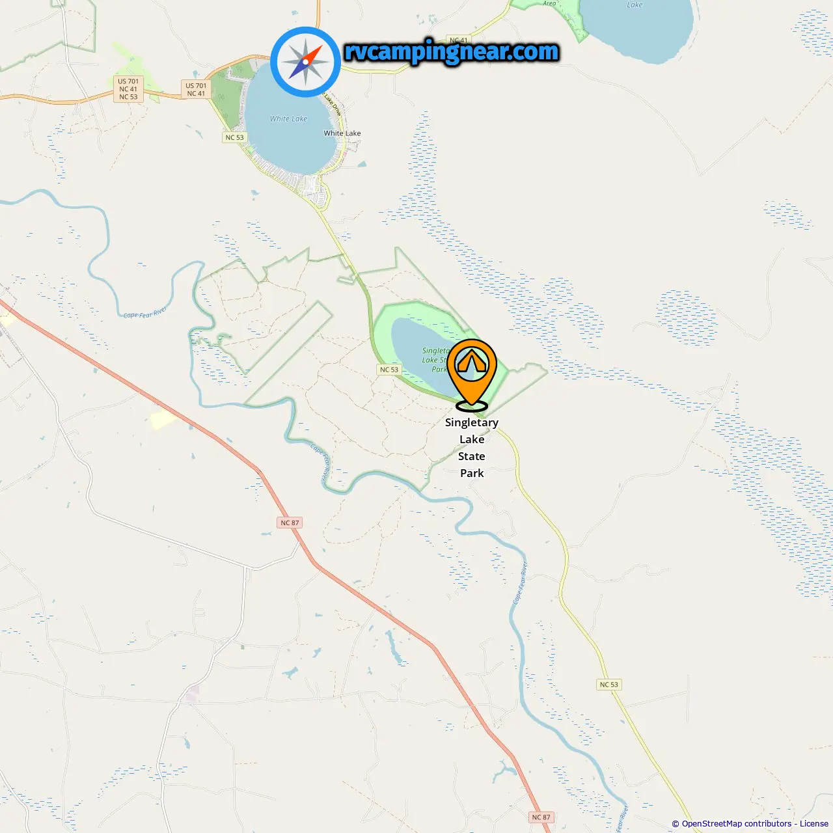Click the NC 53 shield below White Lake
Image resolution: width=833 pixels, height=833 pixels.
pos(234,137)
